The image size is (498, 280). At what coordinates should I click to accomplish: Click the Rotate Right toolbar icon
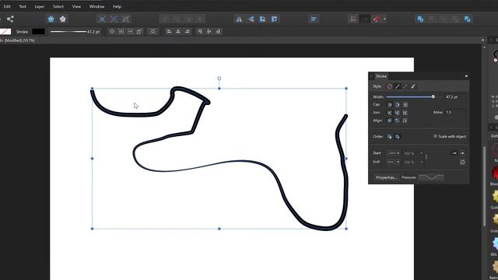click(274, 19)
